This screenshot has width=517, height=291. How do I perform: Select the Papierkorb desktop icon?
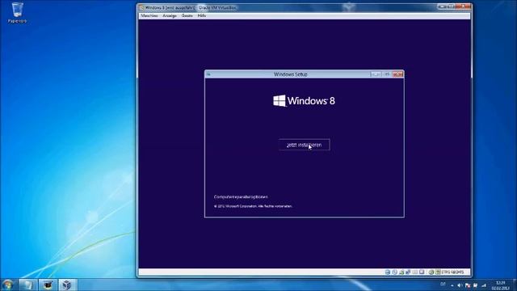[x=17, y=13]
